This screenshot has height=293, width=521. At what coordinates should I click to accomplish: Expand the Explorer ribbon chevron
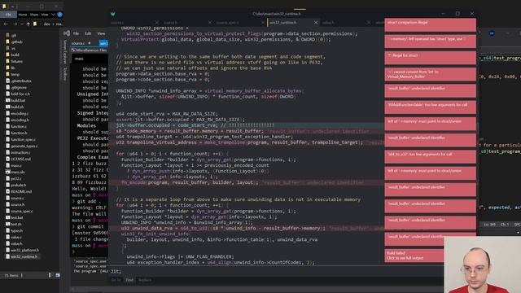coord(53,15)
